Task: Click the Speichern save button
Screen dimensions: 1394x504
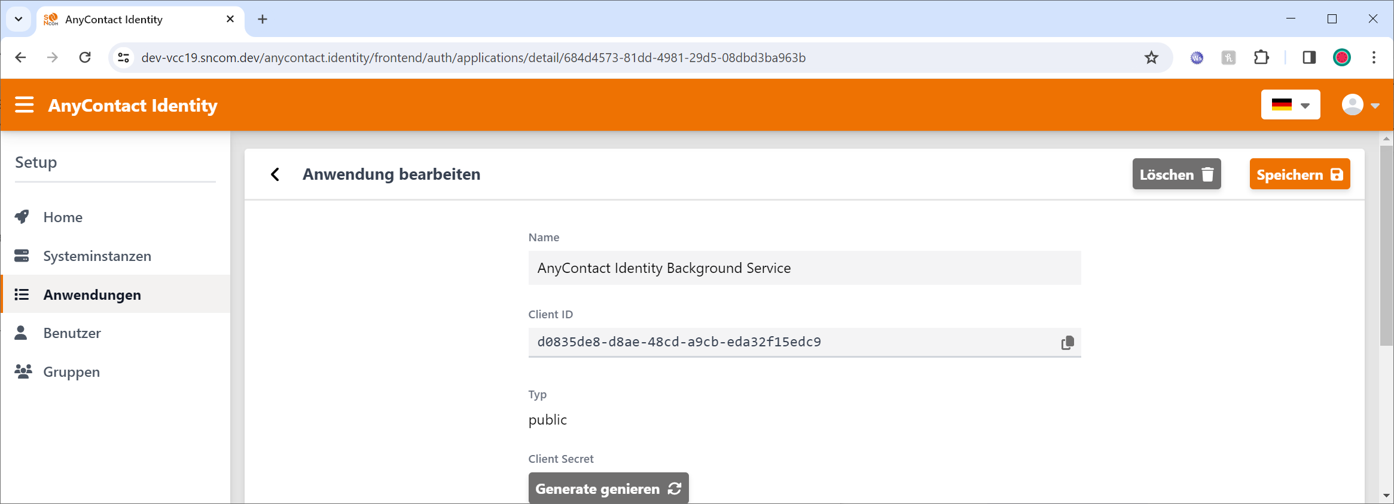Action: [1299, 174]
